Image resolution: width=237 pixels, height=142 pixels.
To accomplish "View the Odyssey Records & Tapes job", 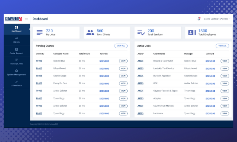I will click(x=225, y=91).
